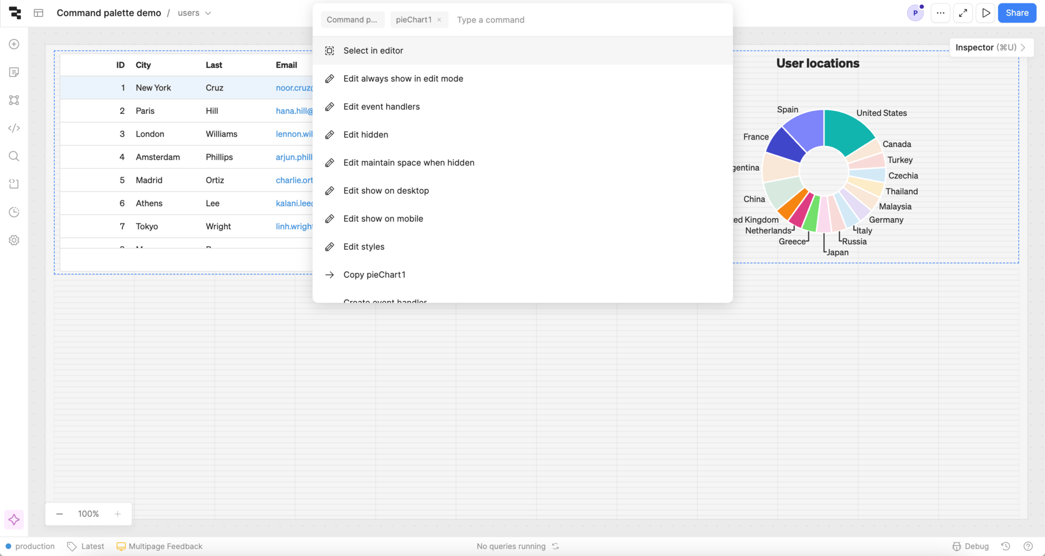Viewport: 1045px width, 556px height.
Task: Click the Last column header
Action: [x=214, y=65]
